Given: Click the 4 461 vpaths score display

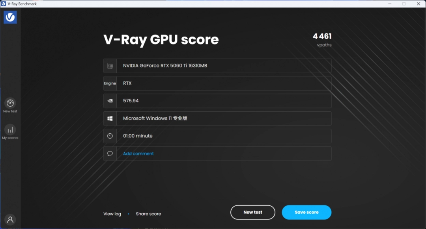Looking at the screenshot, I should click(322, 39).
